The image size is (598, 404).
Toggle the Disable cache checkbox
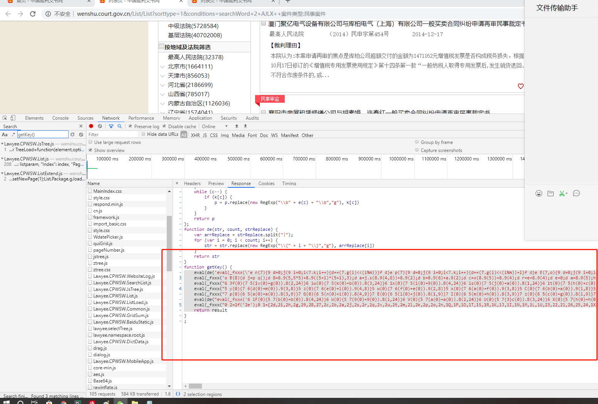[x=164, y=126]
